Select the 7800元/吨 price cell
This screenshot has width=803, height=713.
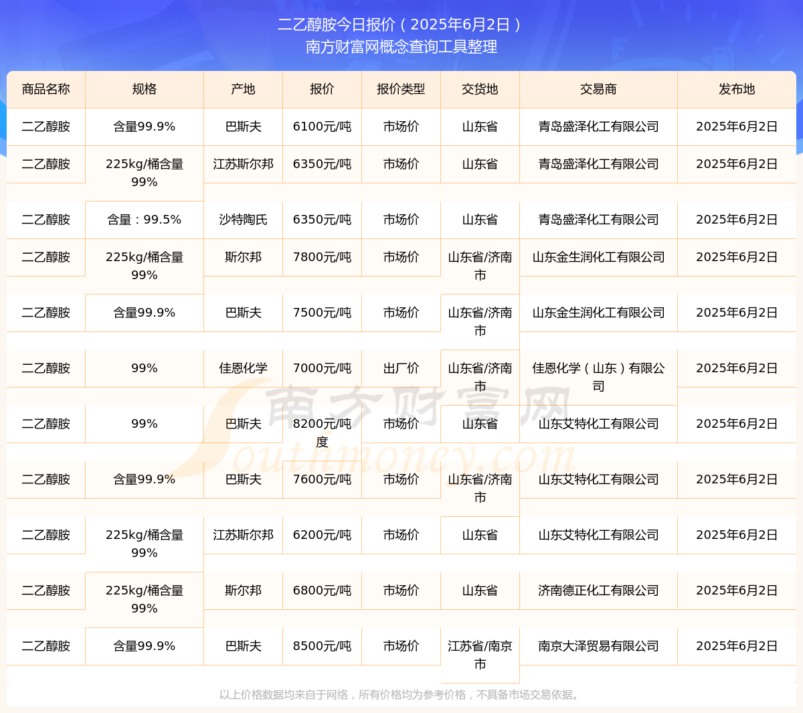coord(322,257)
